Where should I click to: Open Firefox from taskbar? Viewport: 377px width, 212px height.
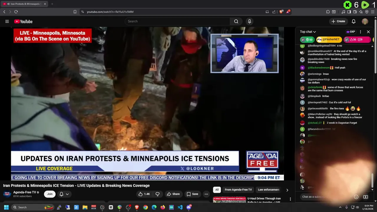coord(163,207)
